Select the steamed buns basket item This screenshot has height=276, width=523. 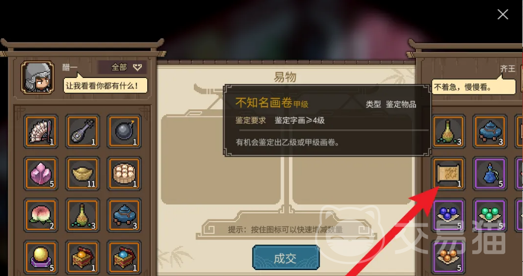coord(124,174)
